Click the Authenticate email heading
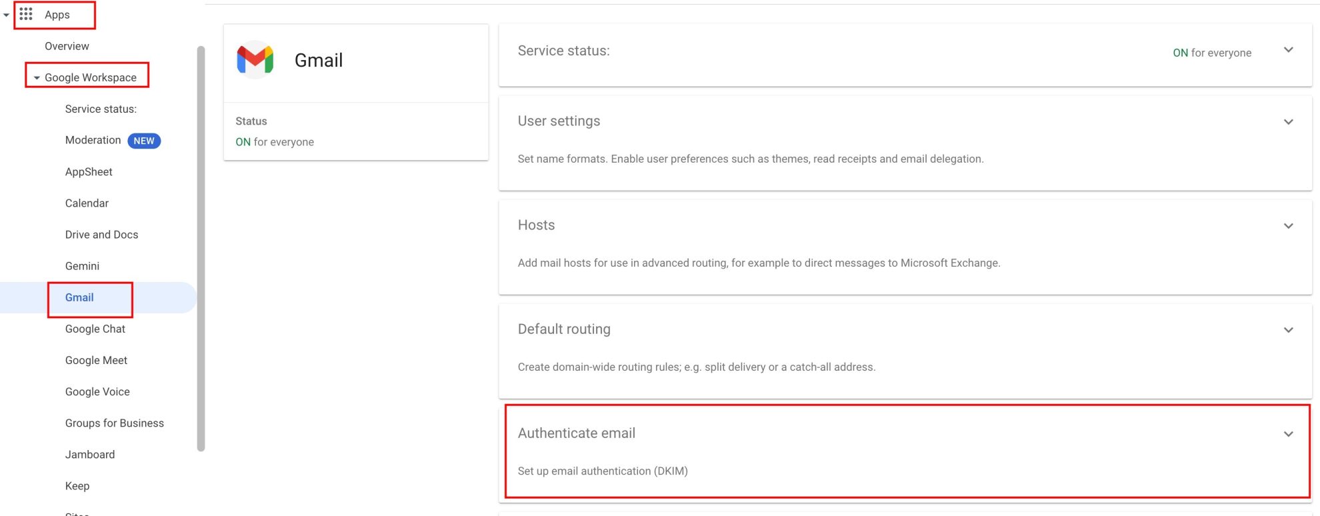Image resolution: width=1320 pixels, height=516 pixels. coord(576,433)
